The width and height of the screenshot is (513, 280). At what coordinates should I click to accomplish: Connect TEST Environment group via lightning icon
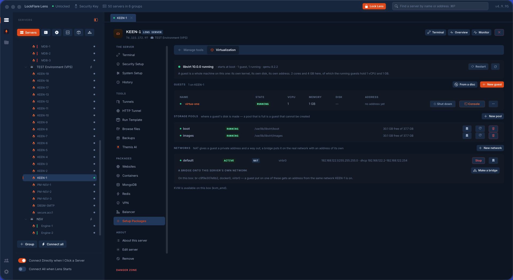91,67
